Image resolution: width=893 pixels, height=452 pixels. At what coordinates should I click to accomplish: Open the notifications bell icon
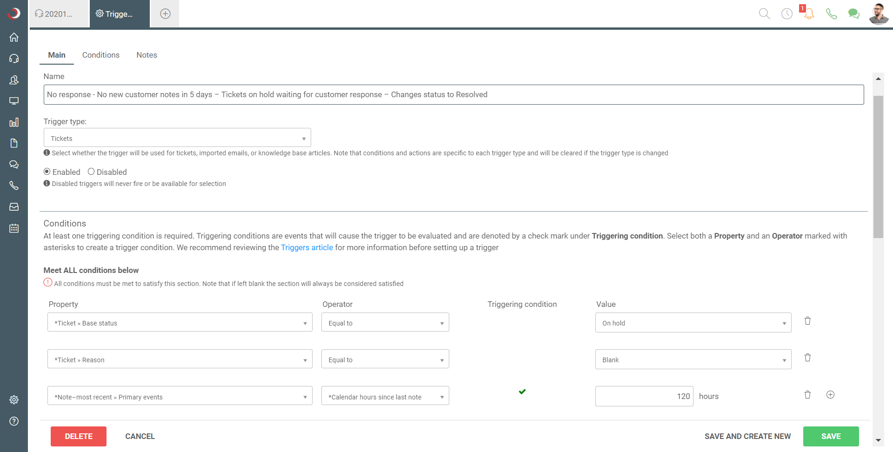809,14
